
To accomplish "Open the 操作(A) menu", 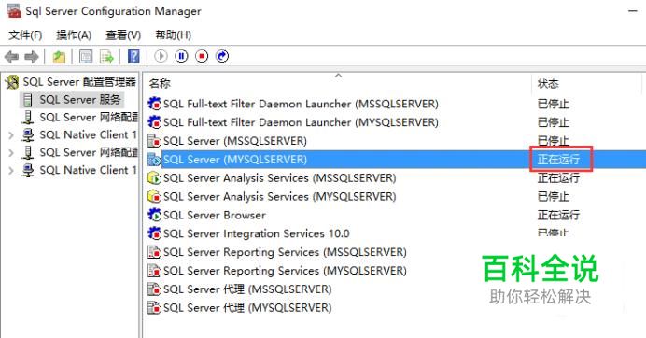I will click(x=74, y=35).
